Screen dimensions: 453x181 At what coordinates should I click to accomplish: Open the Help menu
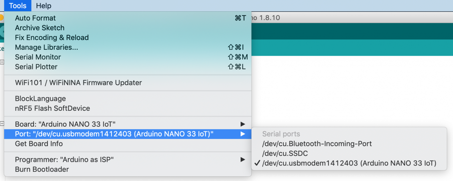[44, 6]
